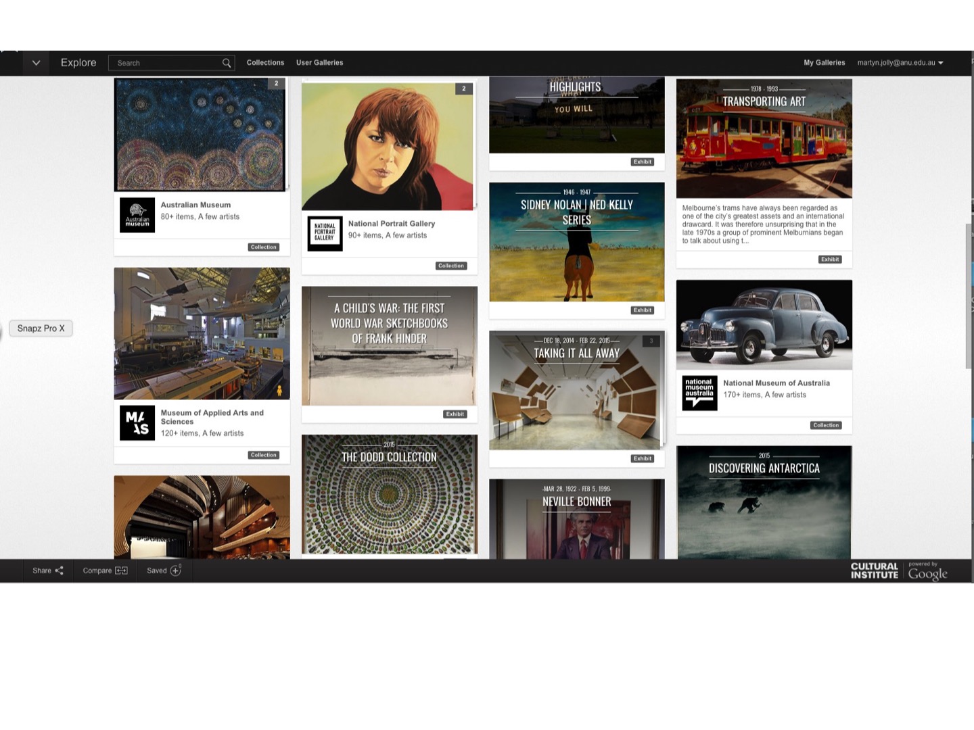Image resolution: width=974 pixels, height=730 pixels.
Task: Open the Australian Museum logo icon
Action: 137,215
